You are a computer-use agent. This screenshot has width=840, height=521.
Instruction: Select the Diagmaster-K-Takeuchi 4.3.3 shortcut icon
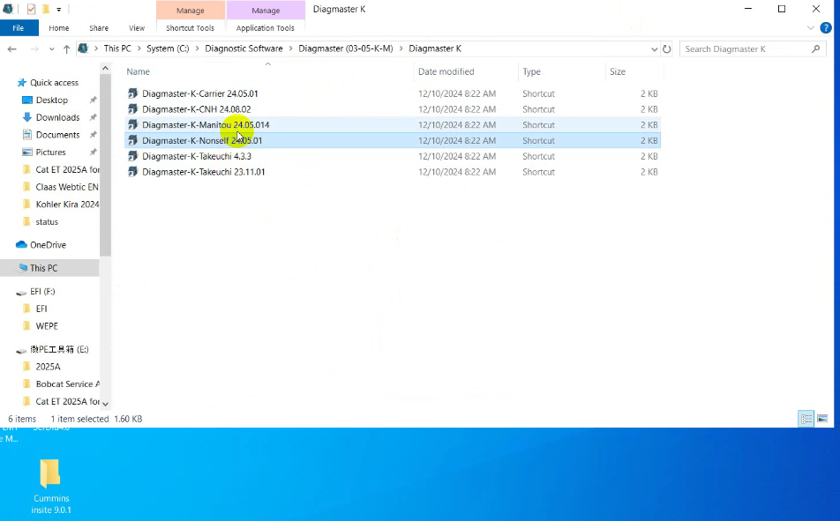(133, 156)
